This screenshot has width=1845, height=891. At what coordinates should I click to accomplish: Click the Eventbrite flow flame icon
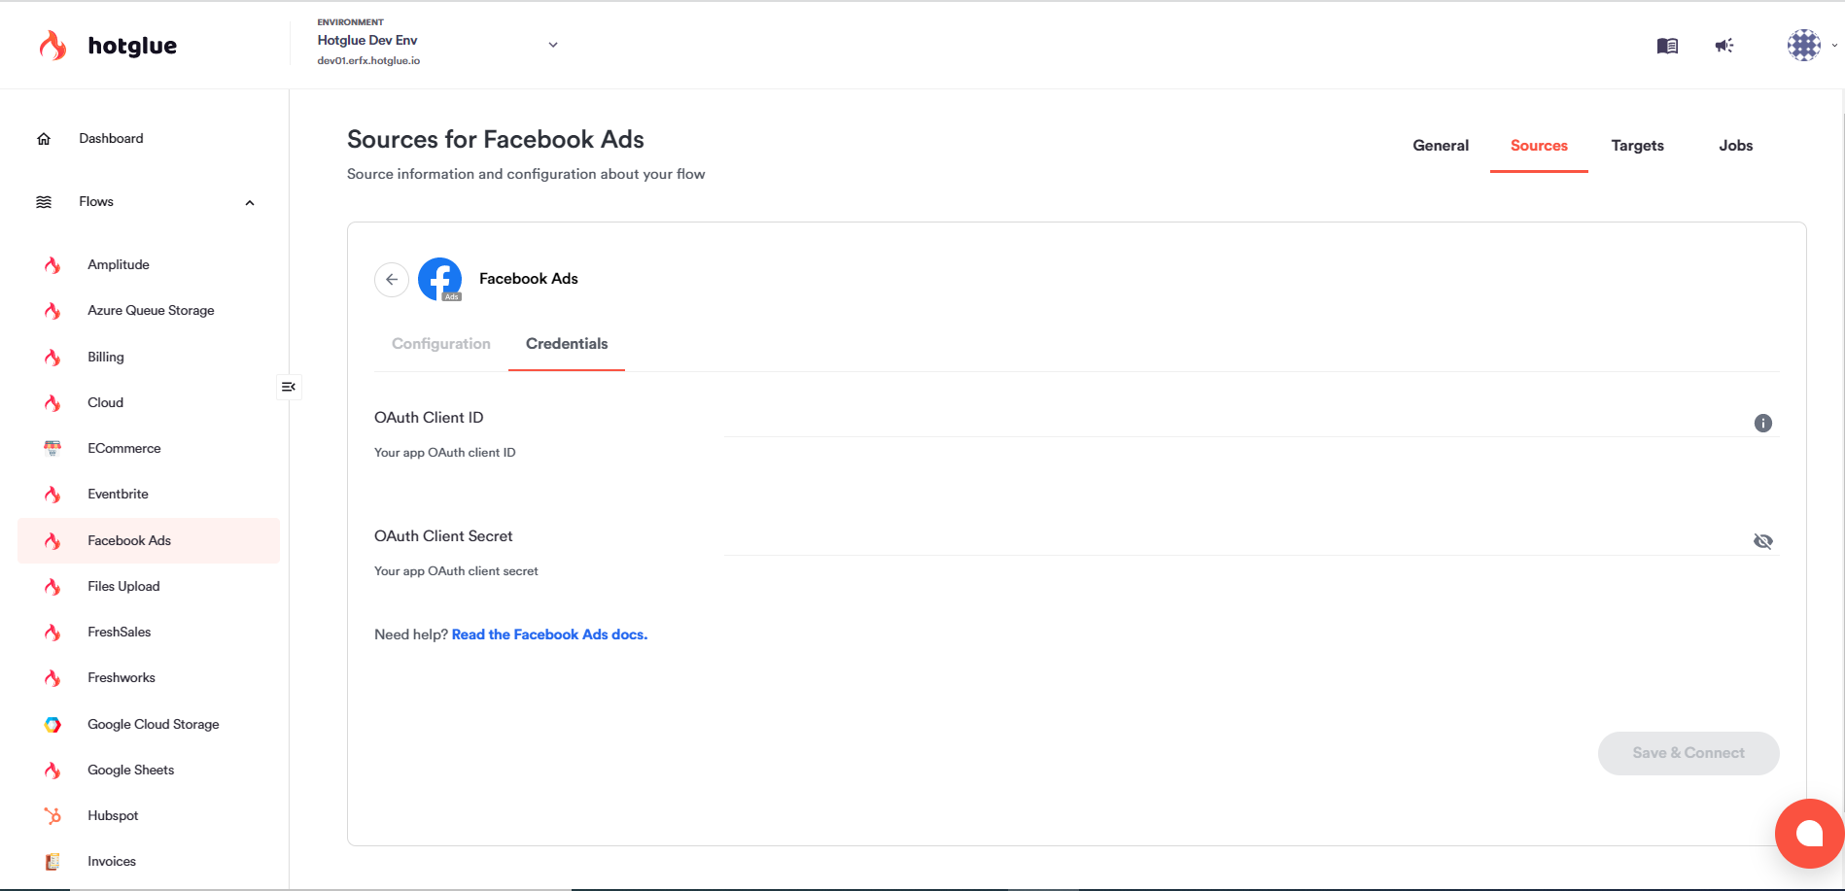click(52, 495)
